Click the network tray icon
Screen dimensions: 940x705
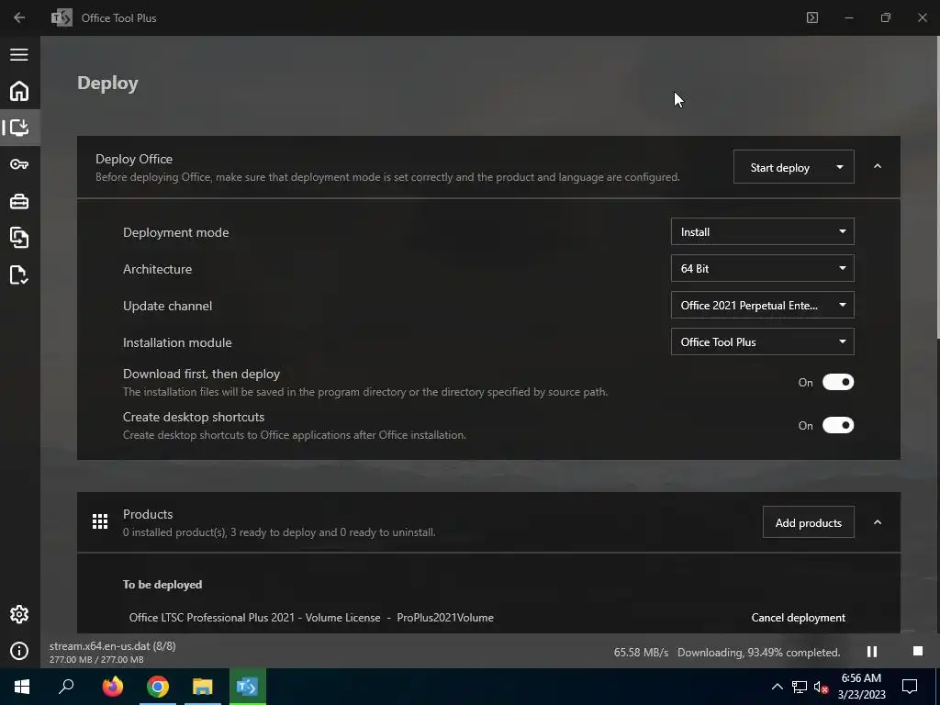coord(800,687)
